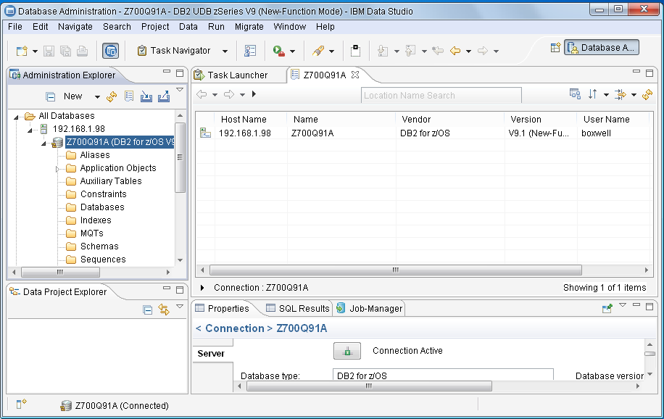664x419 pixels.
Task: Click the refresh icon in the connection list toolbar
Action: 647,95
